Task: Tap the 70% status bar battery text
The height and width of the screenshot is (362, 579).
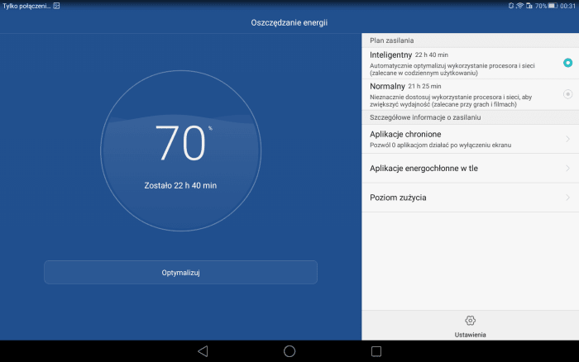Action: point(541,6)
